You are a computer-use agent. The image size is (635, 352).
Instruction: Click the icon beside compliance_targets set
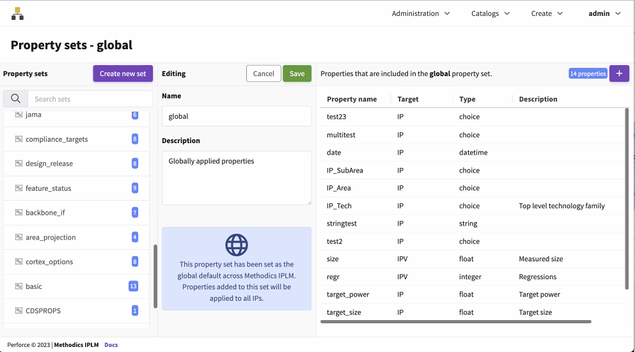19,139
